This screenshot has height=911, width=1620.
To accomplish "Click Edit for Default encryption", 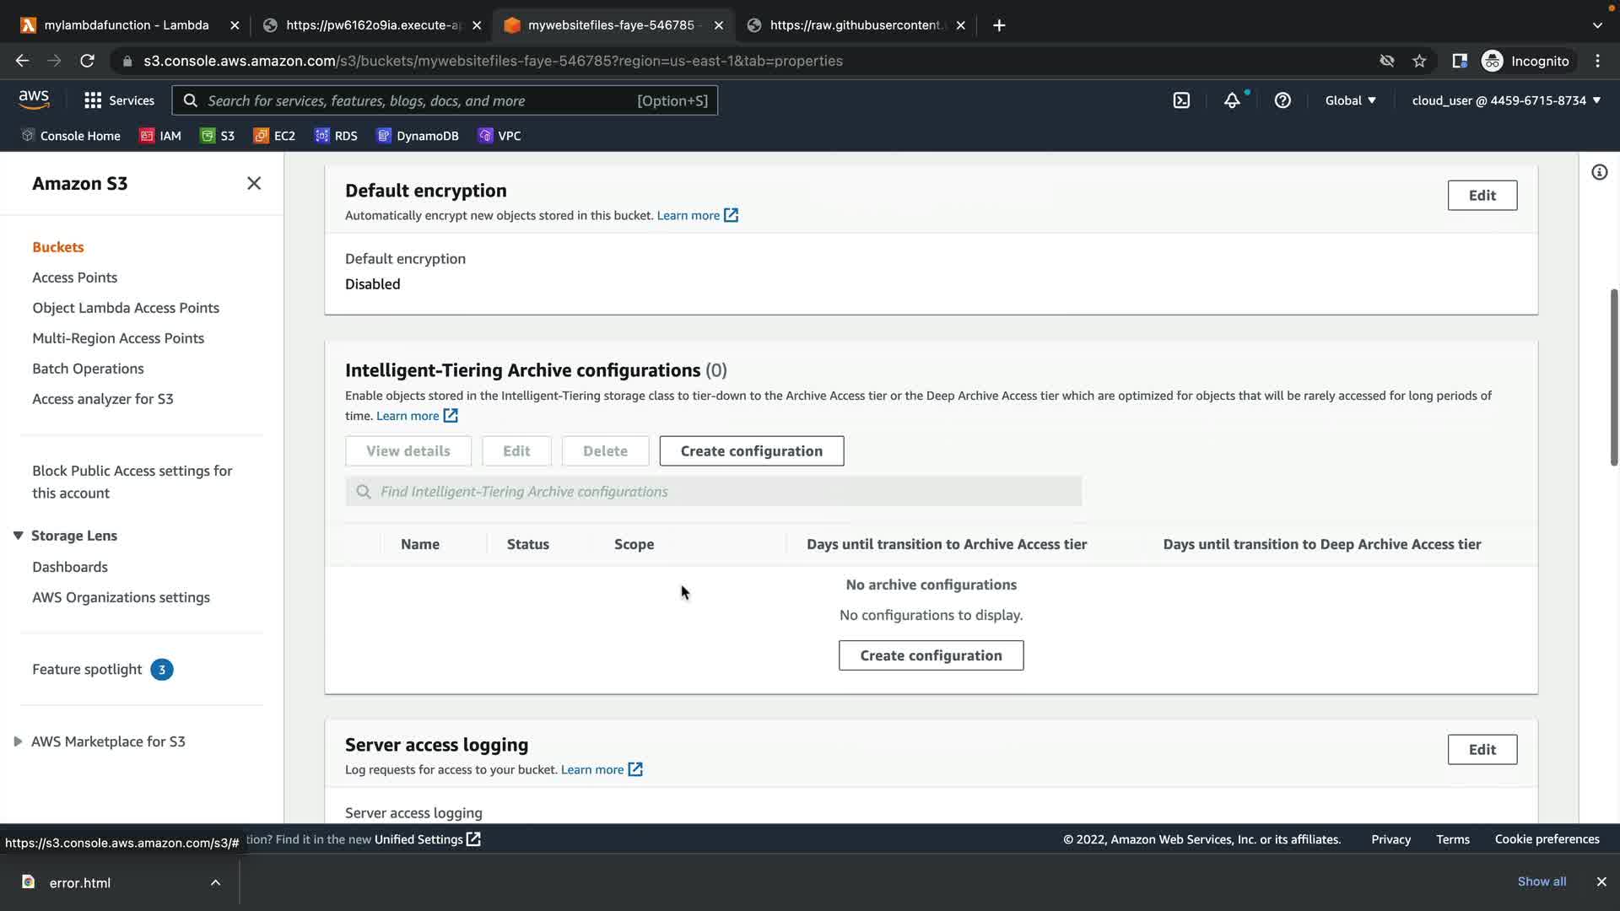I will (1482, 196).
